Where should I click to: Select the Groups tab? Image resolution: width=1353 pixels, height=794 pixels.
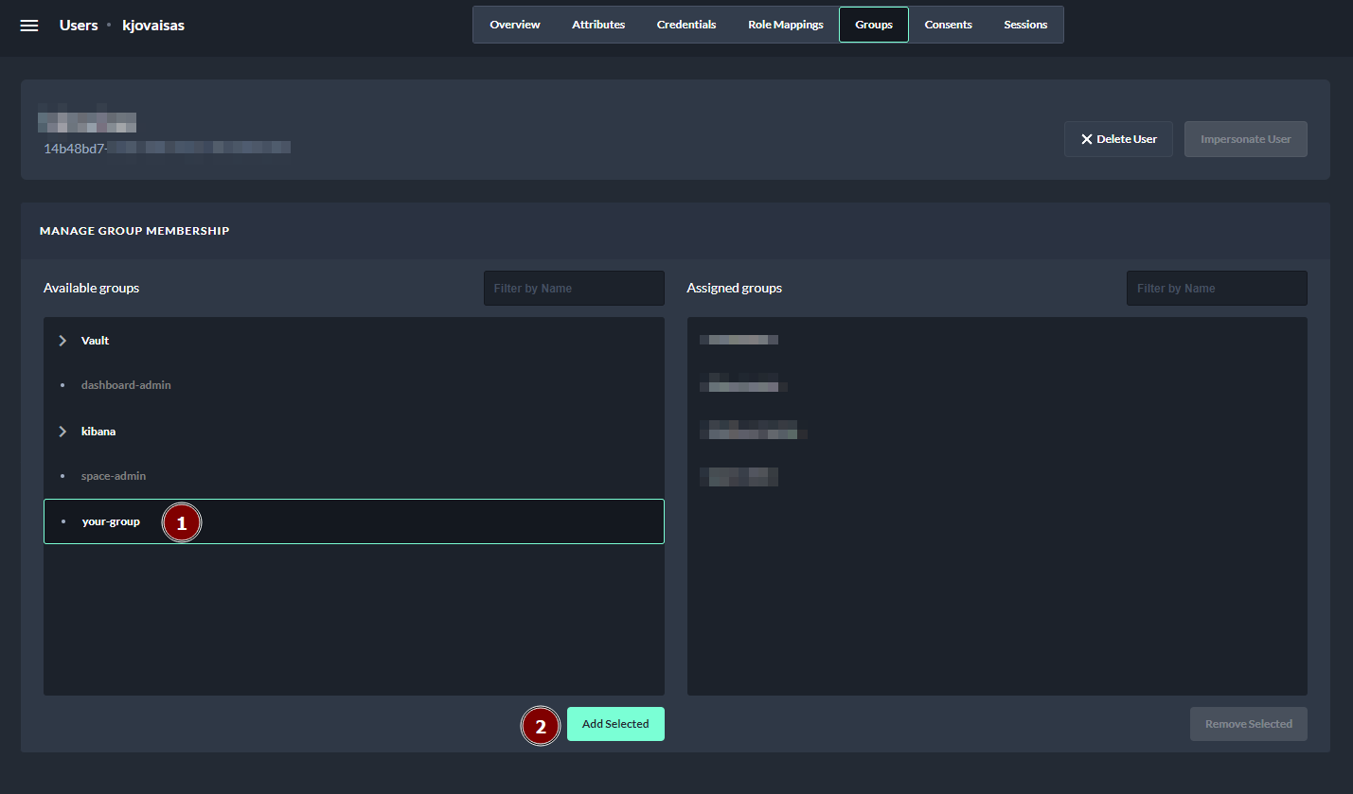pos(873,25)
